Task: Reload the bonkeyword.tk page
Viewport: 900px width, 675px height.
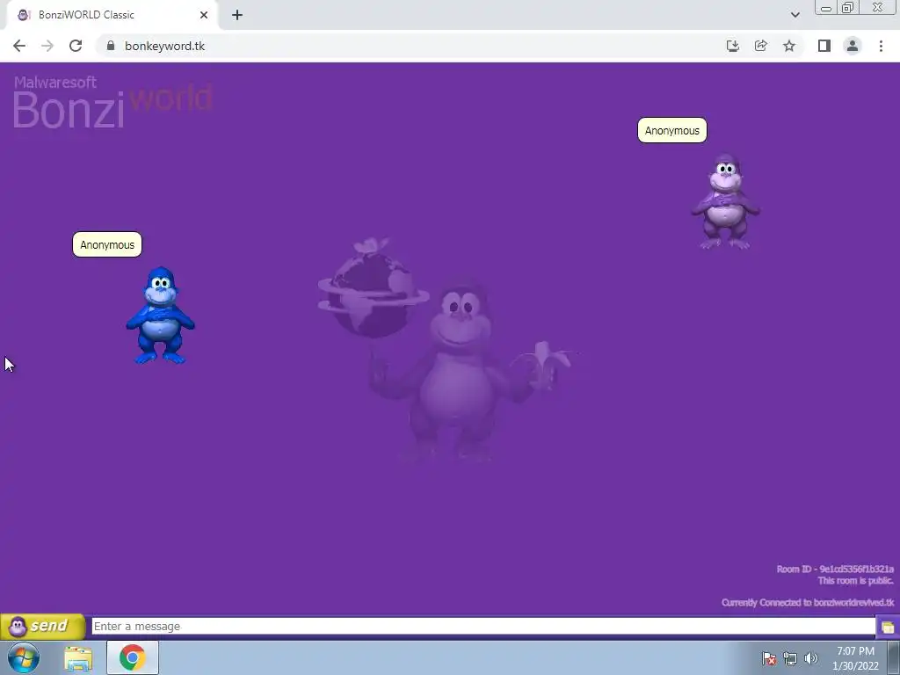Action: [76, 46]
